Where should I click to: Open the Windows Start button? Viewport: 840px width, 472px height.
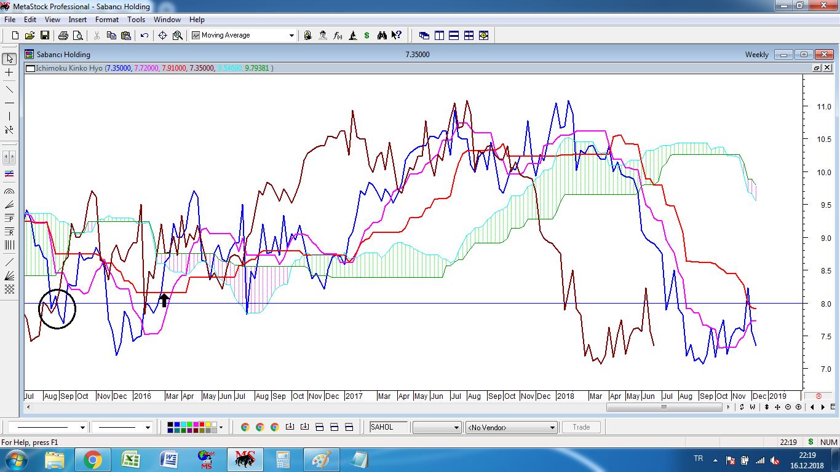pyautogui.click(x=15, y=460)
